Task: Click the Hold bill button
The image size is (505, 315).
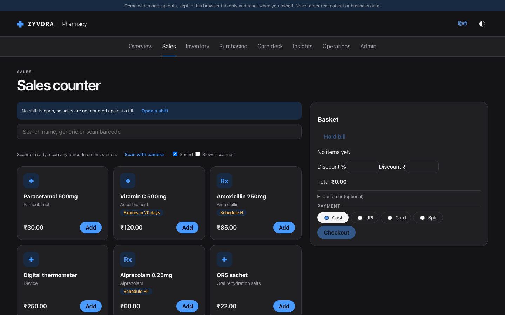Action: [335, 136]
